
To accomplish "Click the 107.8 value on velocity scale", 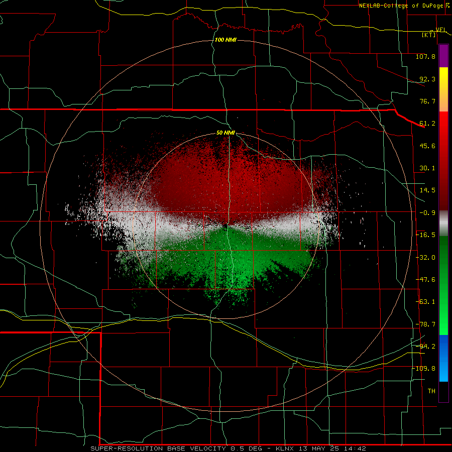I will 425,56.
